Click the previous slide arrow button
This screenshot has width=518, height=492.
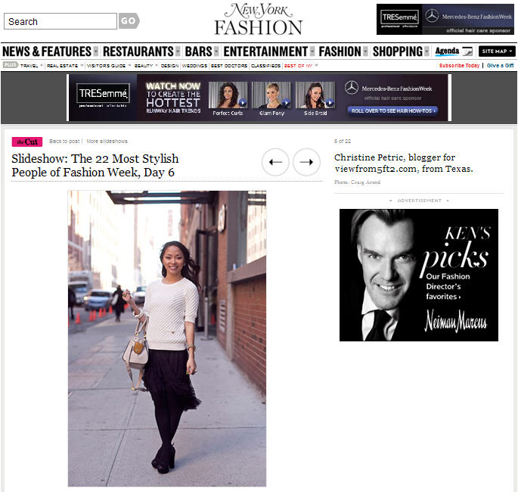coord(275,162)
